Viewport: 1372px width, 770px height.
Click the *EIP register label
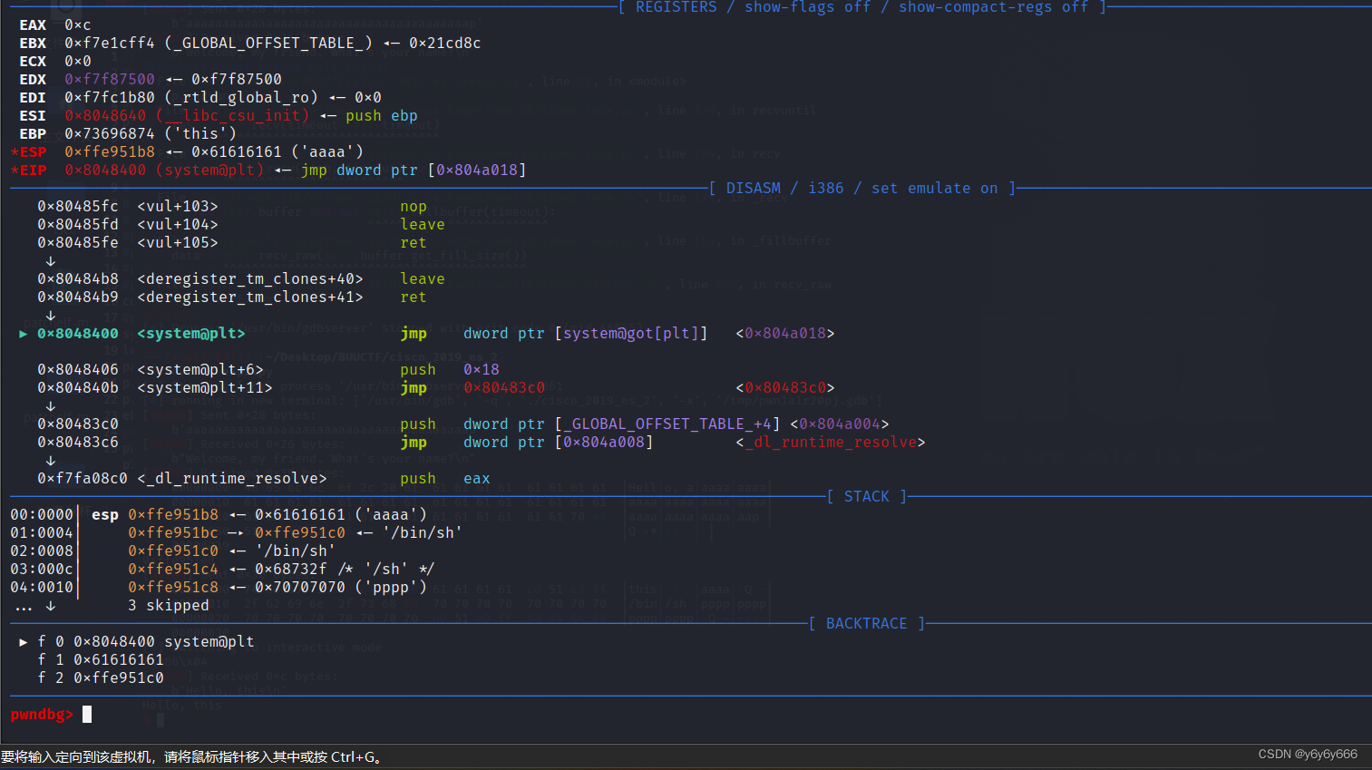[x=28, y=171]
